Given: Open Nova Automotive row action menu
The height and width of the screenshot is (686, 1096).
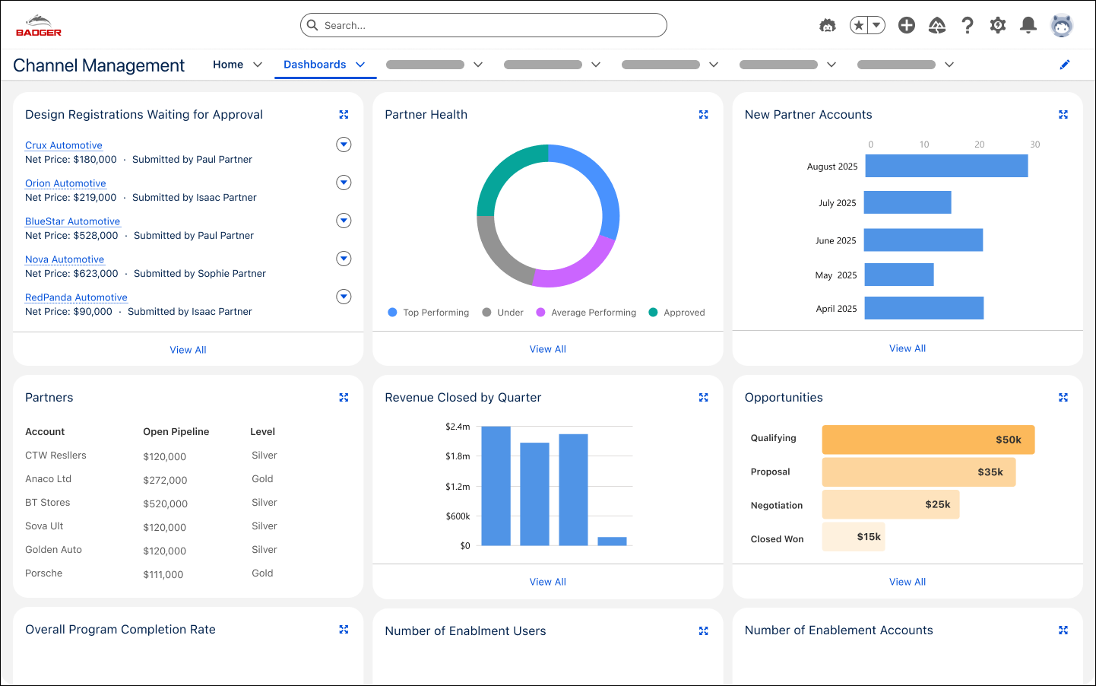Looking at the screenshot, I should 344,259.
